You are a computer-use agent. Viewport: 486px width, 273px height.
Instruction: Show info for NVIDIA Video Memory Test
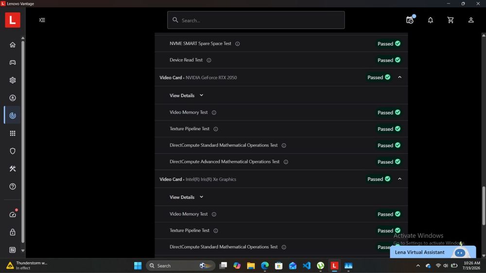tap(214, 113)
